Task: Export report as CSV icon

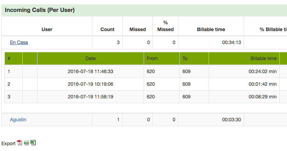Action: [26, 142]
